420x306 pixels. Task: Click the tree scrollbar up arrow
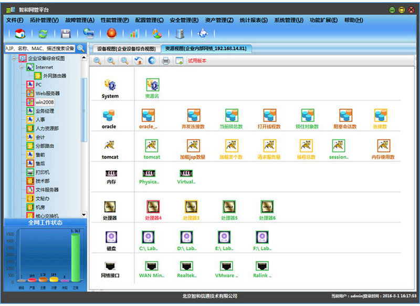click(84, 58)
